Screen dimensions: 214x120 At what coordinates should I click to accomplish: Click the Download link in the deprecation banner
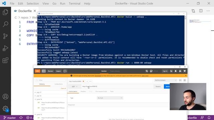click(x=98, y=76)
